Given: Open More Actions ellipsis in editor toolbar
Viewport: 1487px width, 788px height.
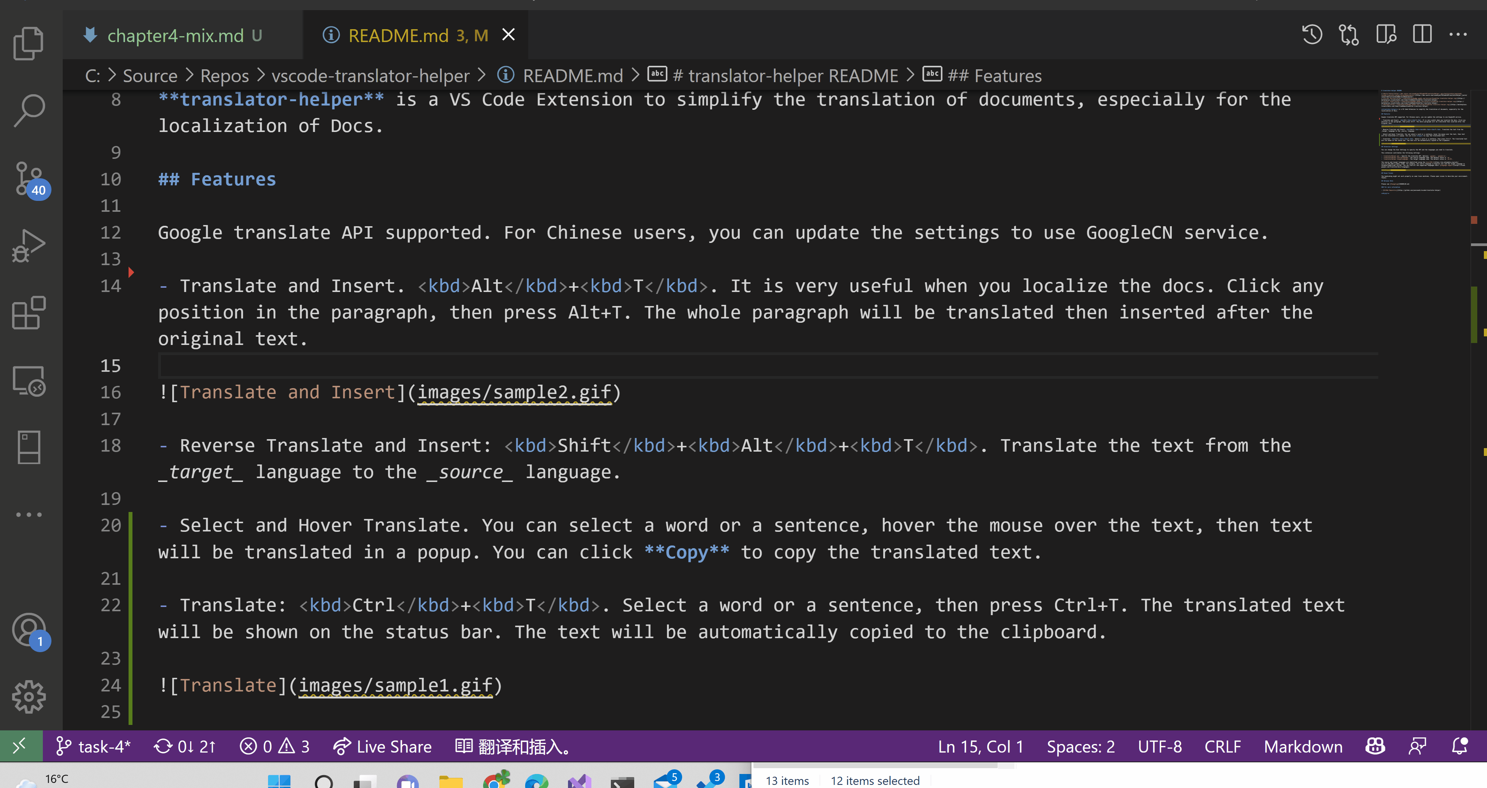Looking at the screenshot, I should point(1458,35).
